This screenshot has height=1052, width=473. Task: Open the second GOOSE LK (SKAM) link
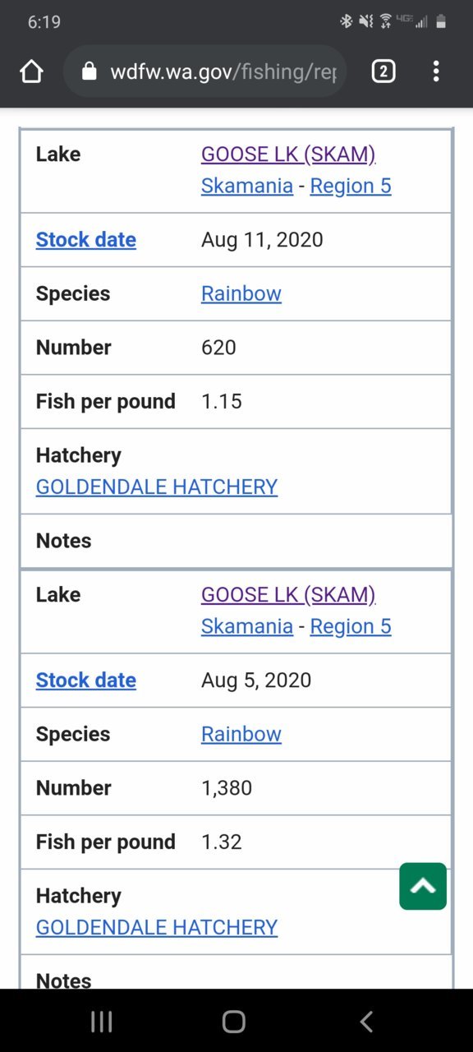coord(288,594)
